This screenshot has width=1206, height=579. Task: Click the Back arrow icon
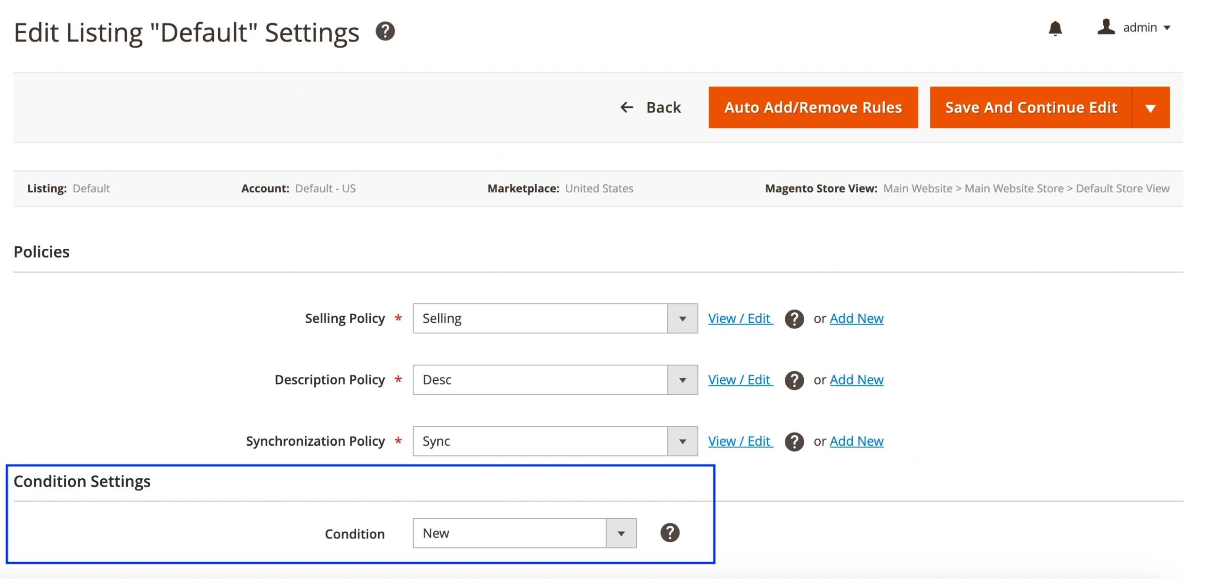click(627, 107)
